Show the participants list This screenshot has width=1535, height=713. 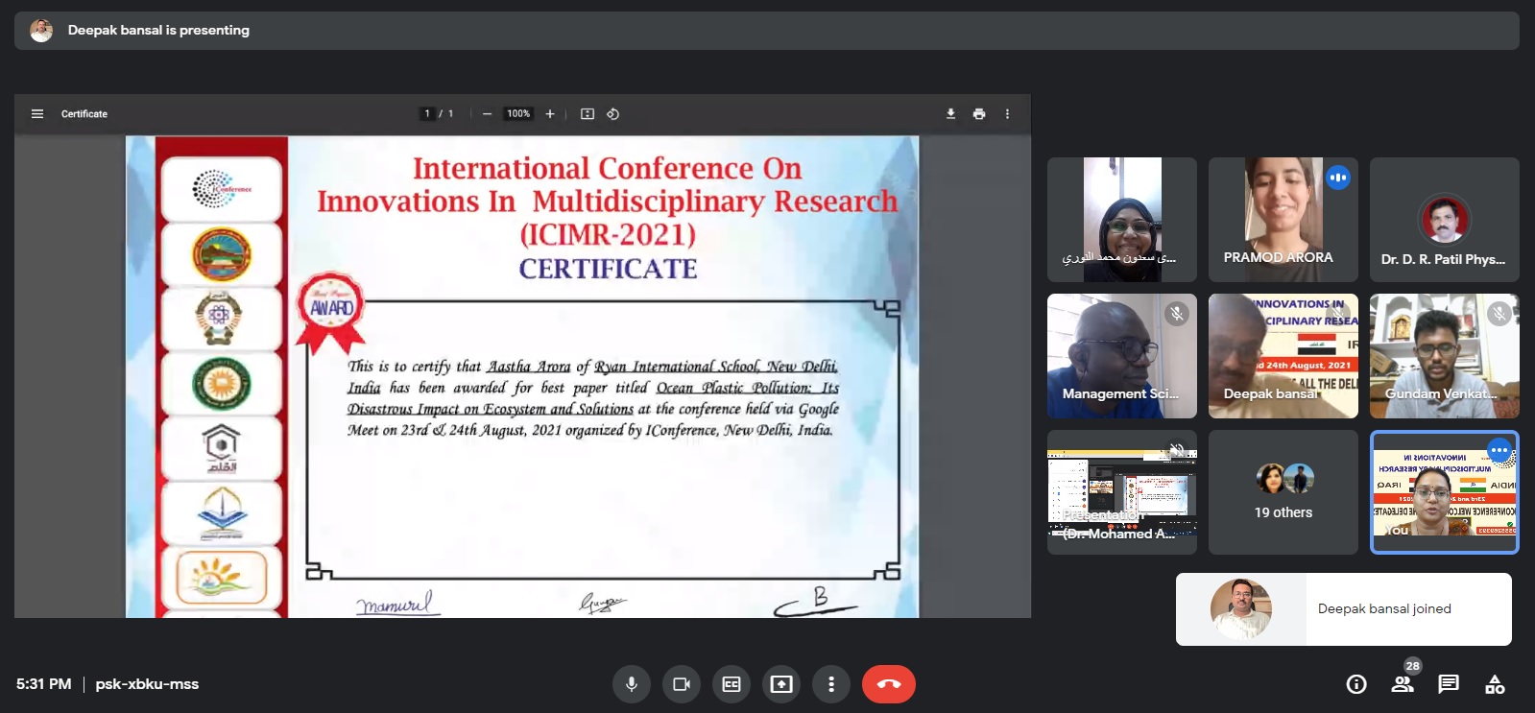(1403, 684)
